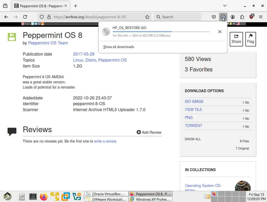Download the ISO IMAGE option
This screenshot has height=202, width=267.
(194, 102)
